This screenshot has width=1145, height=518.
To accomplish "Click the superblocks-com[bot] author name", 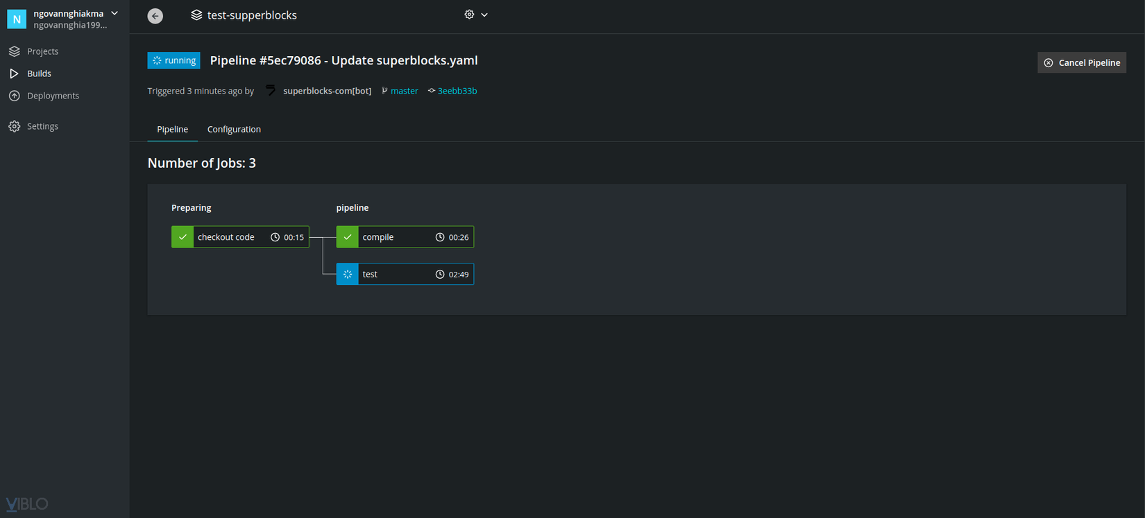I will (x=327, y=91).
